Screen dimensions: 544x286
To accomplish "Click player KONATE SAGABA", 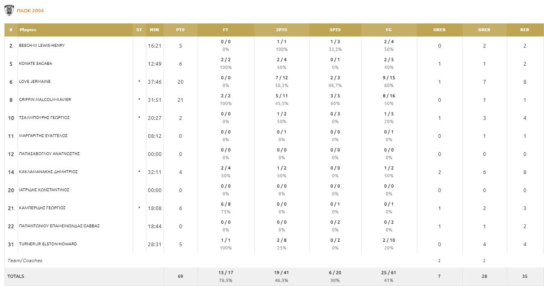I will pos(36,64).
